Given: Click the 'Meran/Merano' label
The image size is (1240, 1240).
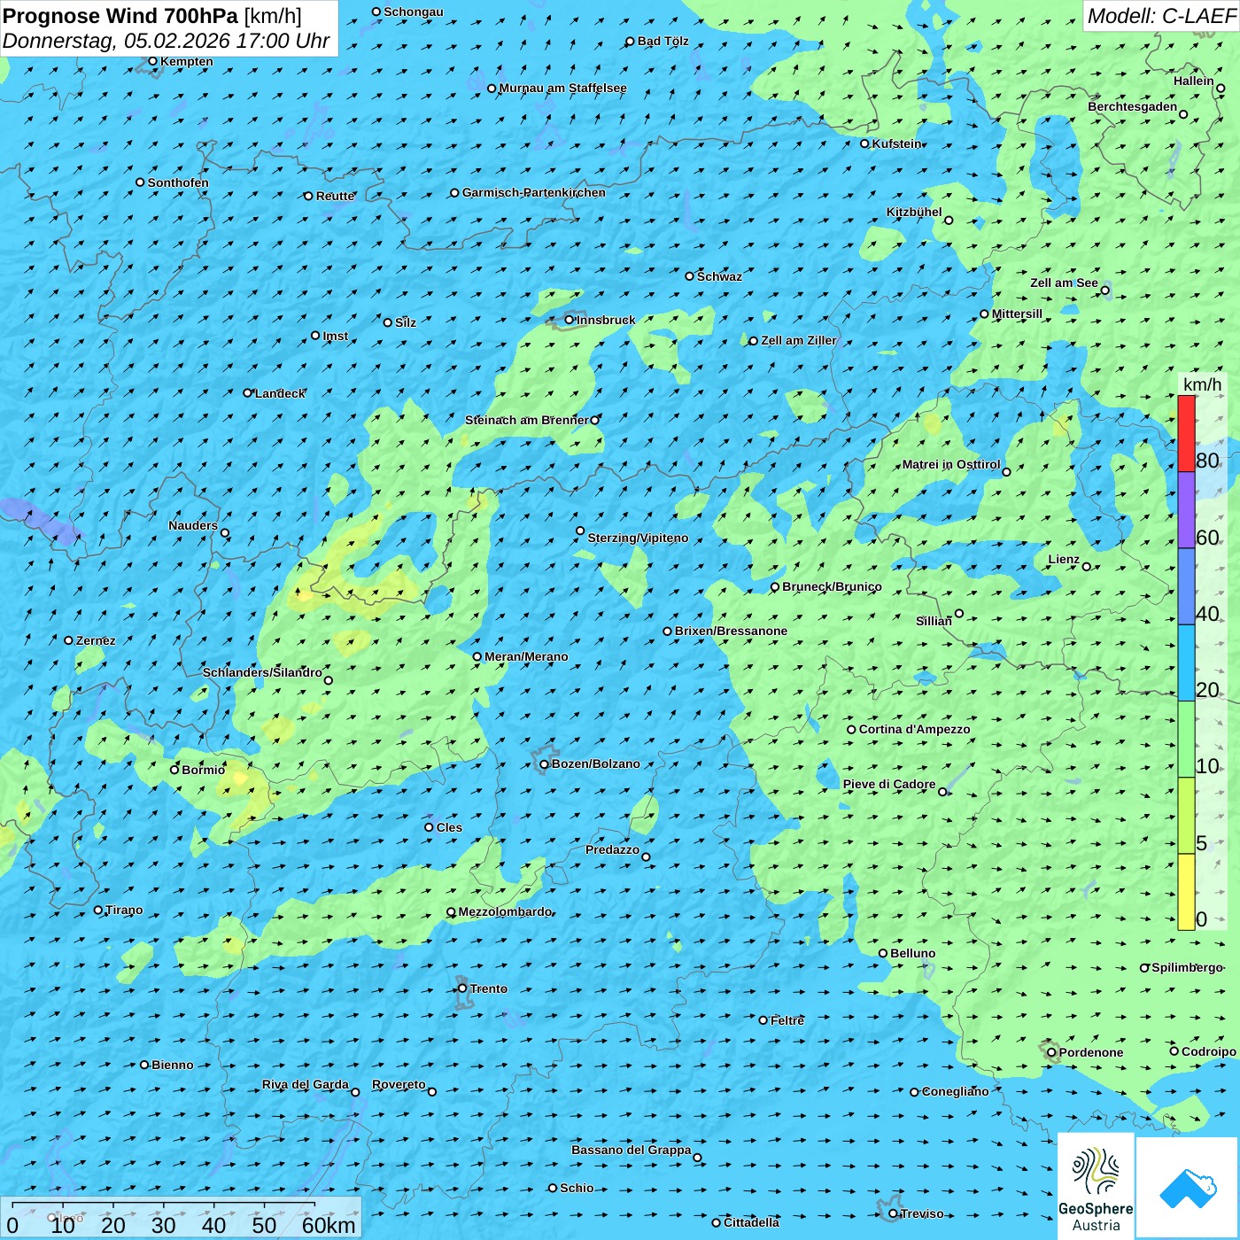Looking at the screenshot, I should [526, 656].
